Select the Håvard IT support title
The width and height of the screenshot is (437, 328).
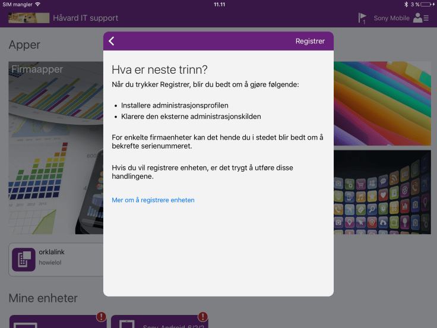(x=85, y=18)
